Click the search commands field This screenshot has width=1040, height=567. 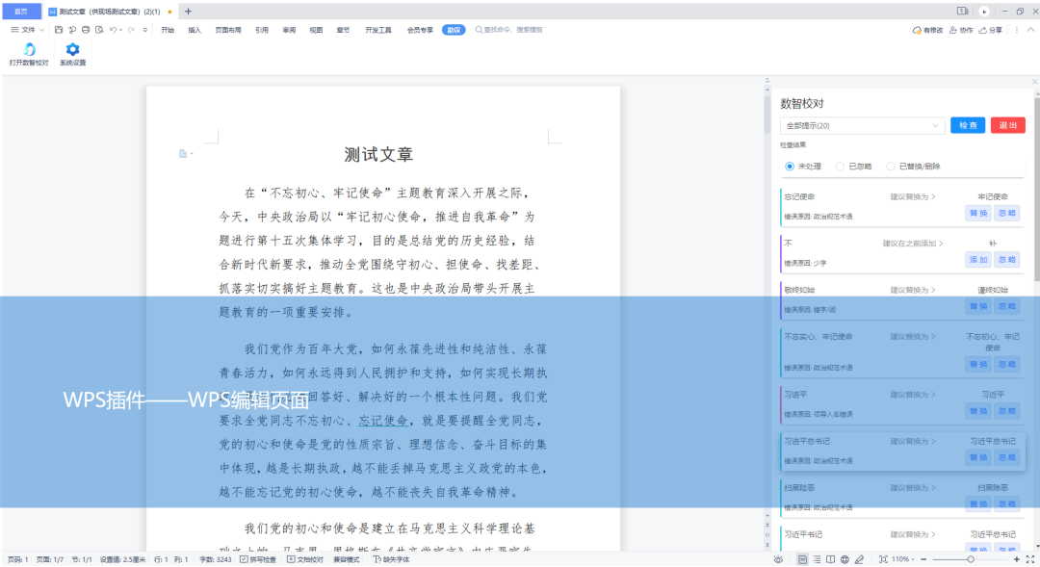(509, 30)
